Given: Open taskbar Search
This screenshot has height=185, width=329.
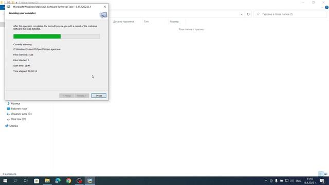Looking at the screenshot, I should pyautogui.click(x=15, y=181).
